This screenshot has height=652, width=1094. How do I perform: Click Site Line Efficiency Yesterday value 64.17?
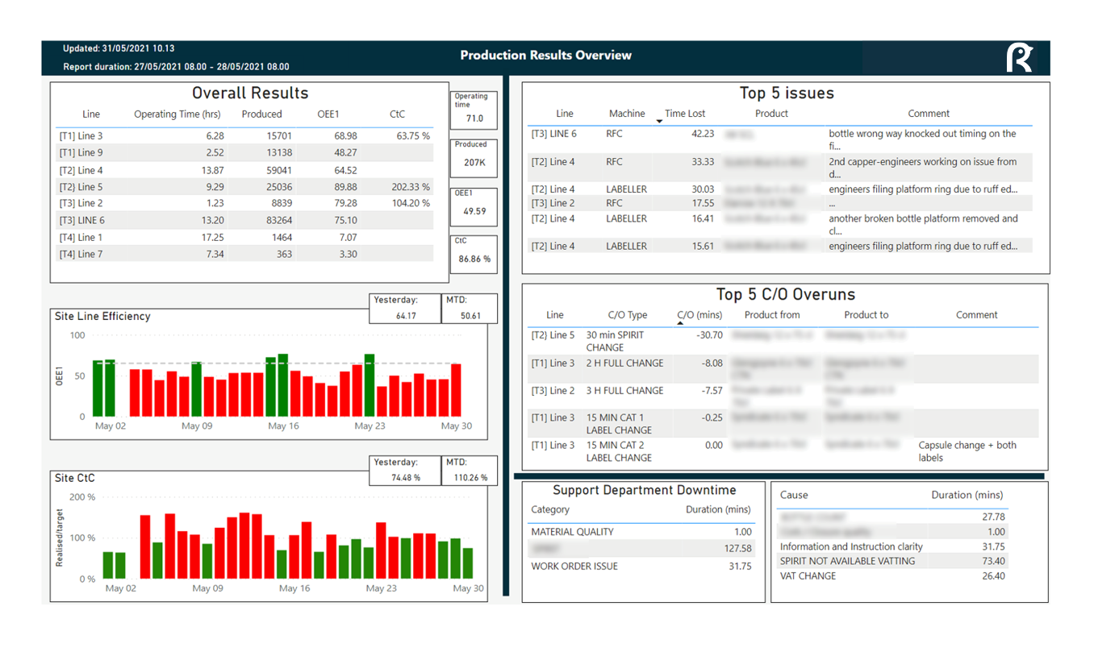(x=406, y=316)
